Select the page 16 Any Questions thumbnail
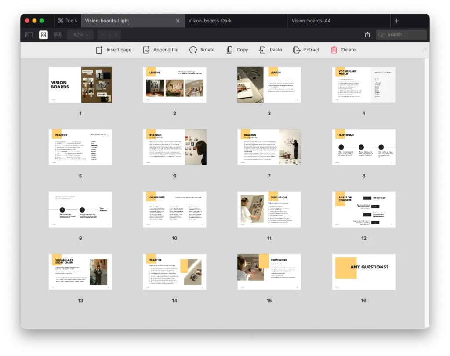This screenshot has width=450, height=356. click(x=363, y=272)
